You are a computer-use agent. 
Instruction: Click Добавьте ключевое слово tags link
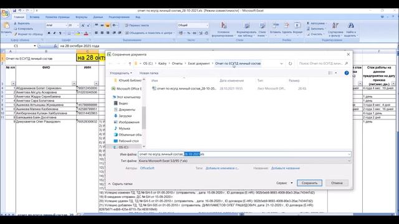click(222, 168)
